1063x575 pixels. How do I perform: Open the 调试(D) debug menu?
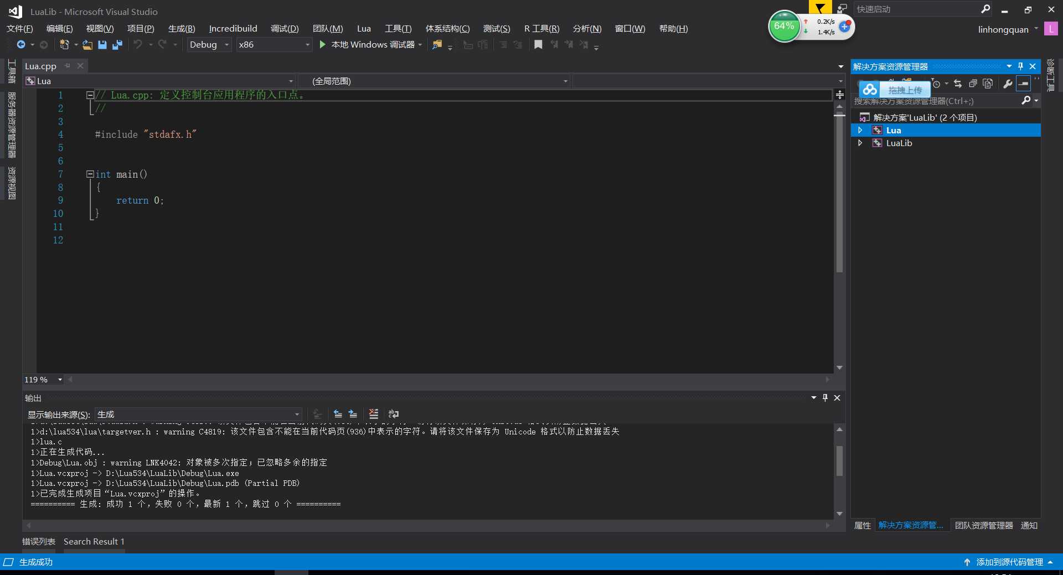point(285,29)
